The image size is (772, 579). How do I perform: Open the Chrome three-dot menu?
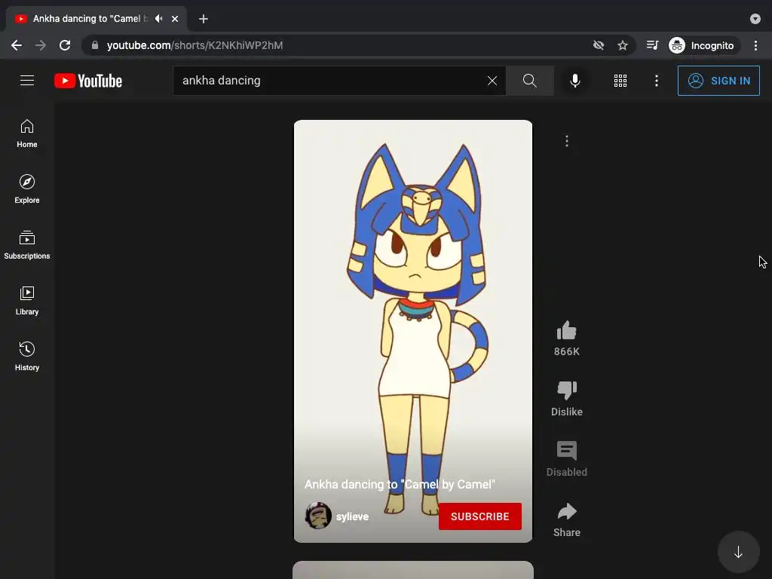[x=755, y=45]
